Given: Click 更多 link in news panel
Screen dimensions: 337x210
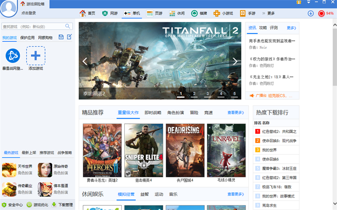Looking at the screenshot, I should [x=292, y=28].
